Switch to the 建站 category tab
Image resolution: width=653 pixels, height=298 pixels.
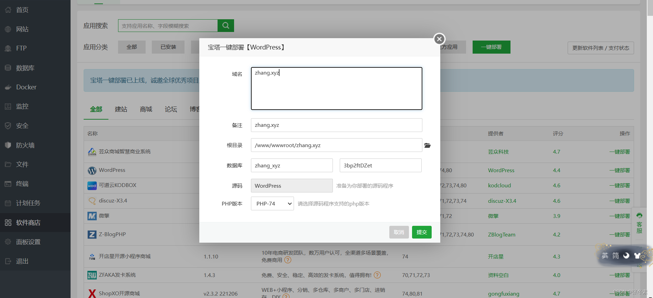121,109
